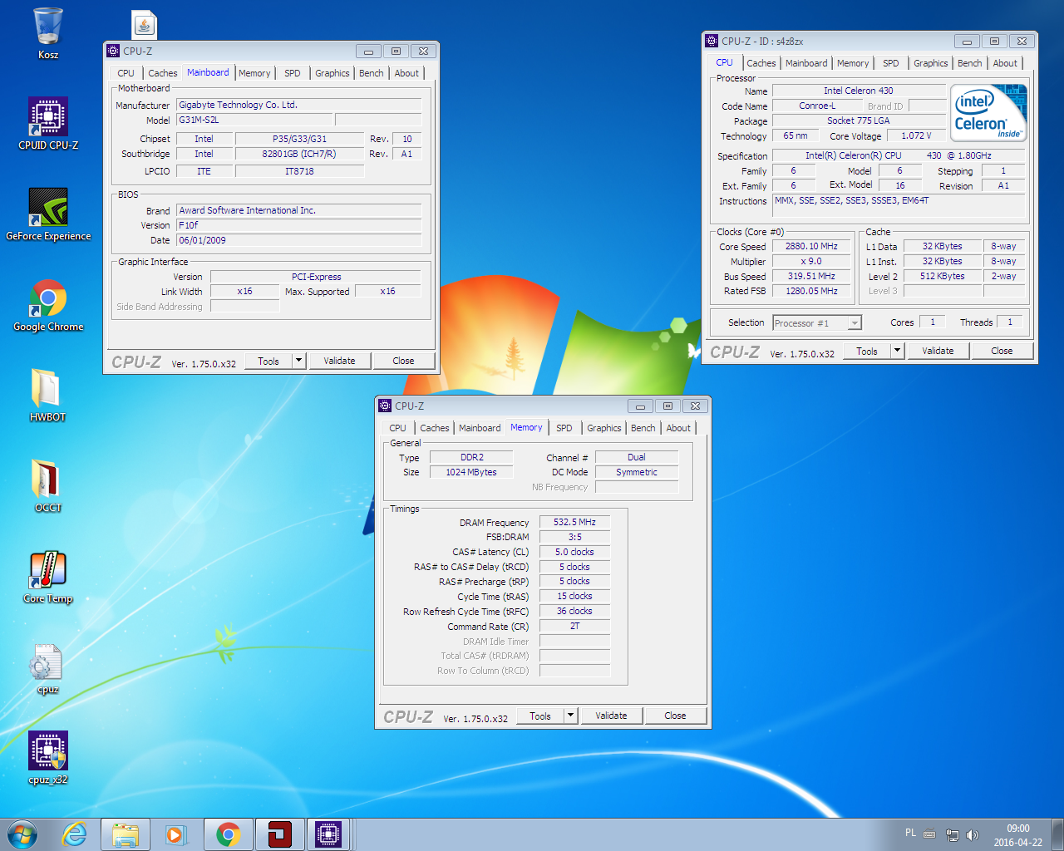The width and height of the screenshot is (1064, 851).
Task: Open the Windows Start menu orb
Action: point(22,834)
